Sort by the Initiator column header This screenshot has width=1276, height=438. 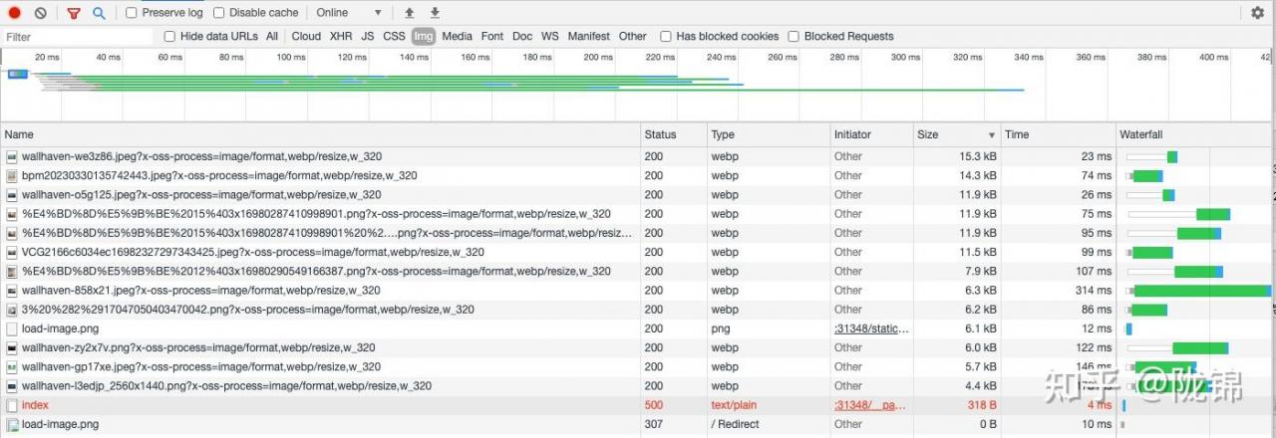pyautogui.click(x=872, y=134)
